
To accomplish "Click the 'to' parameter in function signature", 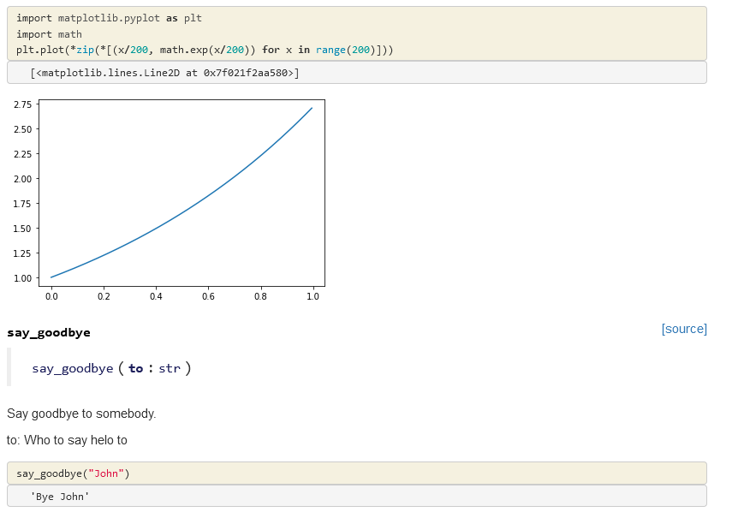I will coord(136,369).
